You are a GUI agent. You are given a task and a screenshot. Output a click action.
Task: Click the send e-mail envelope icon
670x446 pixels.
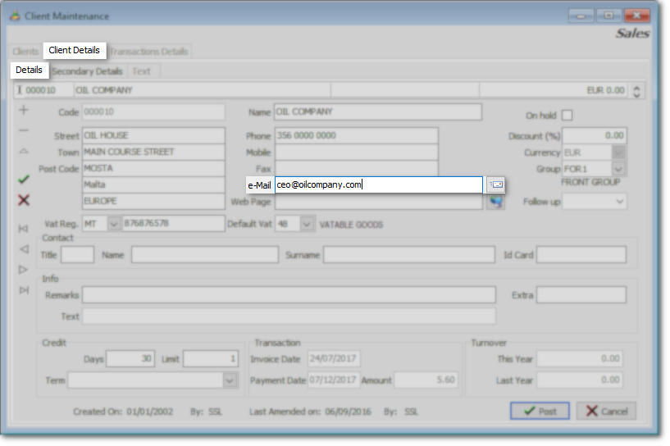tap(495, 185)
